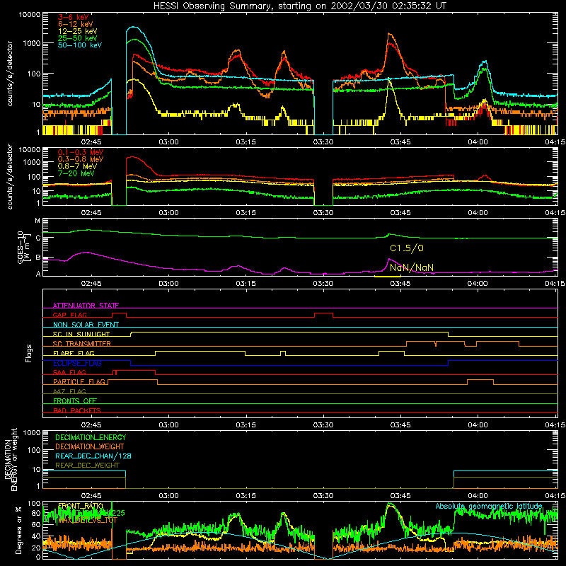Viewport: 566px width, 566px height.
Task: Click the SC_TRANSMITTER flag label
Action: (x=82, y=344)
